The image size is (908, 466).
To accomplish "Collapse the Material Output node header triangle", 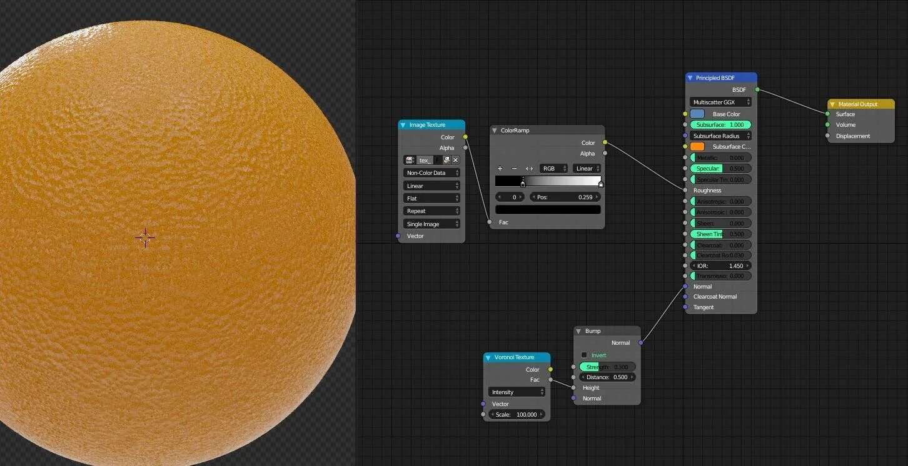I will pos(832,104).
